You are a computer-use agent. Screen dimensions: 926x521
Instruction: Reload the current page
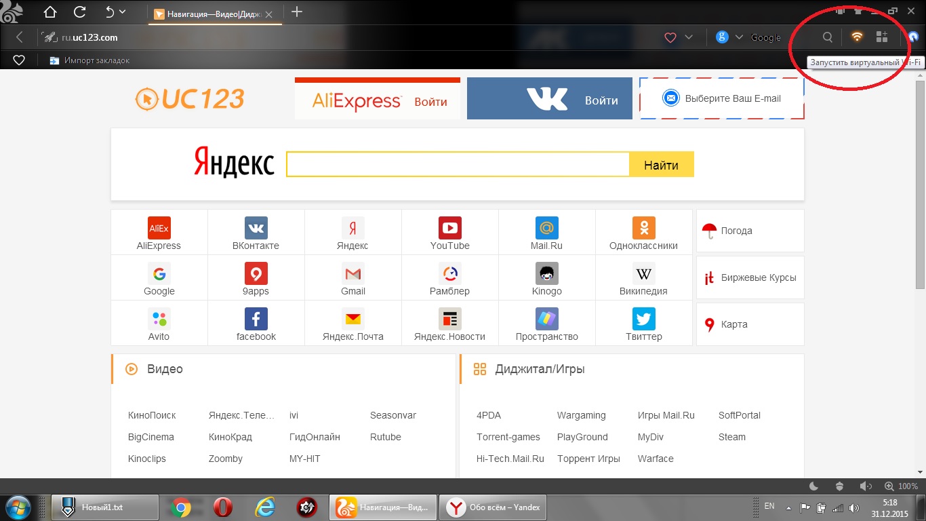80,12
